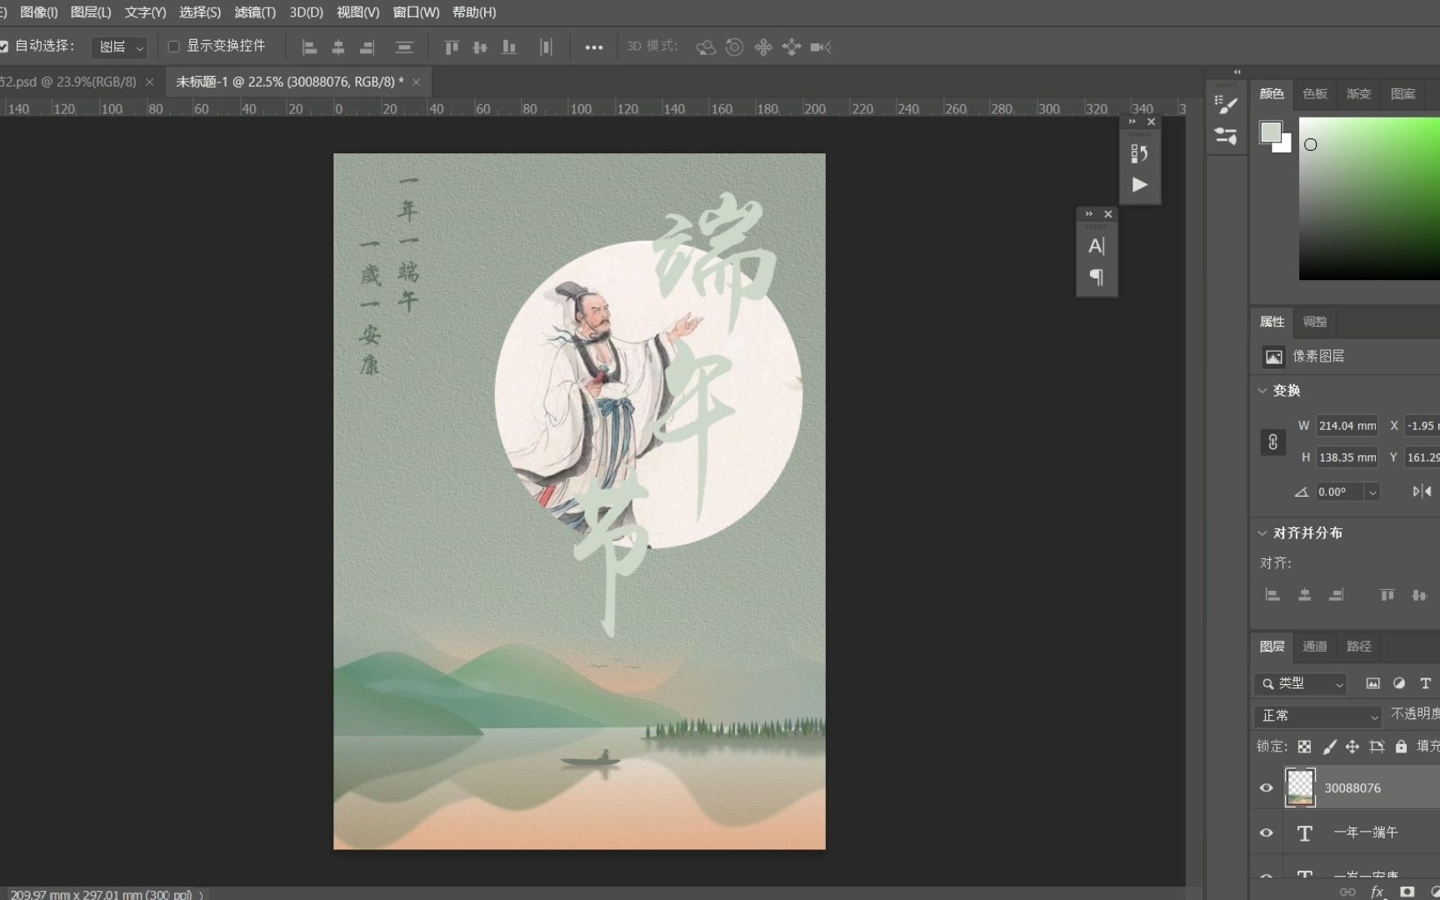Click the link width and height chain icon
Screen dimensions: 1440x900
point(1272,442)
